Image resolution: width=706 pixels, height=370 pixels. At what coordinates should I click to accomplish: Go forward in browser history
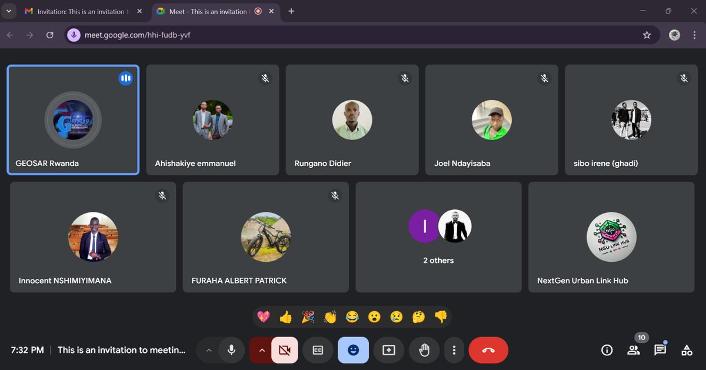[x=30, y=35]
